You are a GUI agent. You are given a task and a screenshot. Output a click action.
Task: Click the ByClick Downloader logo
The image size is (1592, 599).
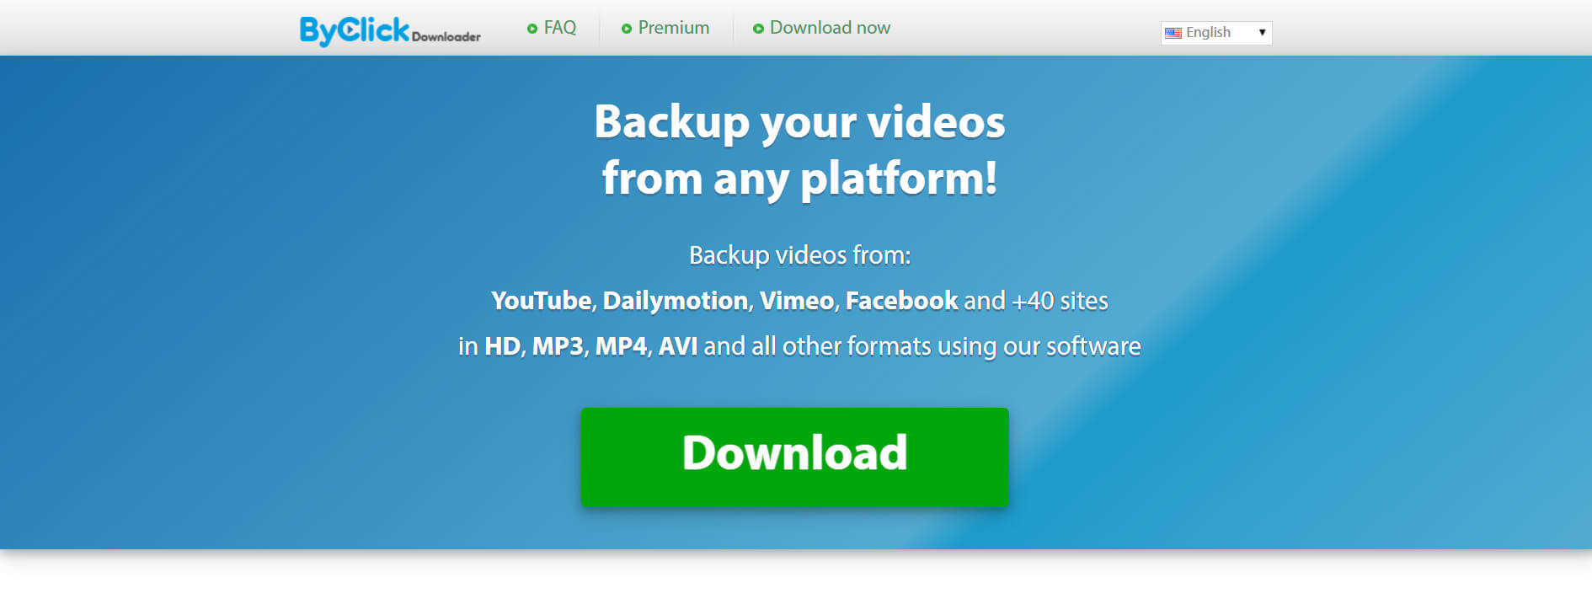390,30
